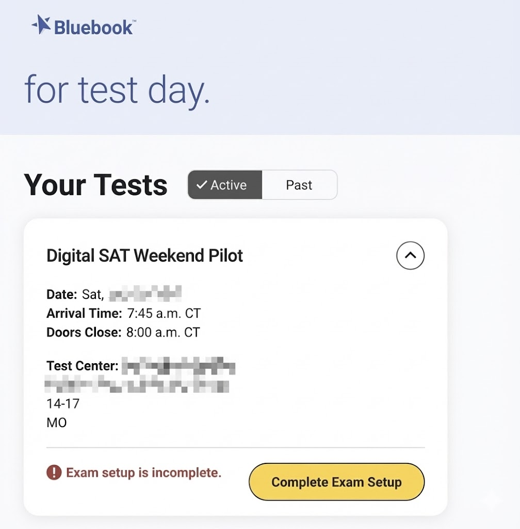The height and width of the screenshot is (529, 520).
Task: Click the 'Your Tests' heading
Action: 95,185
